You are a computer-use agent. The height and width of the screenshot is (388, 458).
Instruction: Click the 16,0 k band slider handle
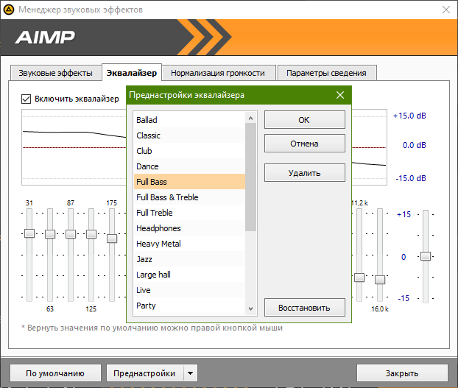pyautogui.click(x=380, y=280)
